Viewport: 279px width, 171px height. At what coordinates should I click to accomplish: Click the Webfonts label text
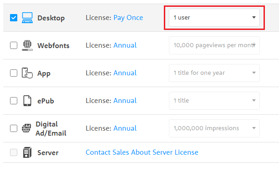click(53, 46)
